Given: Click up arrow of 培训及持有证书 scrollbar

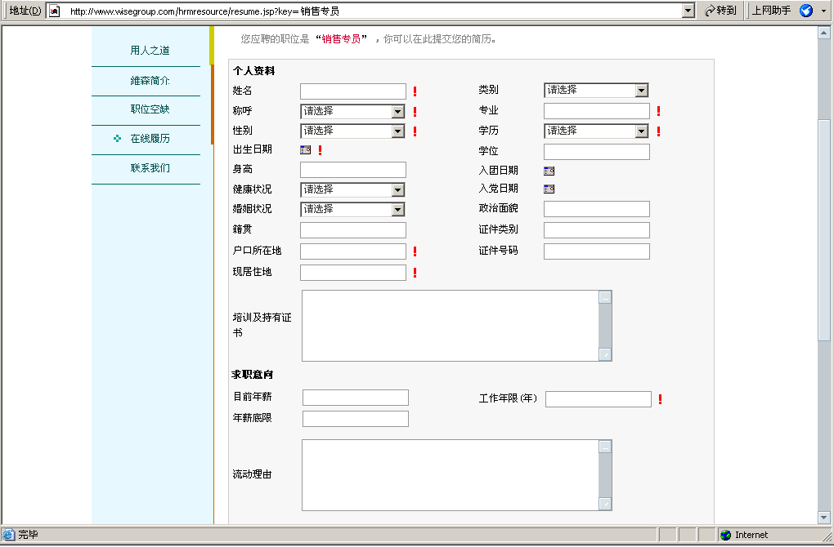Looking at the screenshot, I should pyautogui.click(x=605, y=297).
